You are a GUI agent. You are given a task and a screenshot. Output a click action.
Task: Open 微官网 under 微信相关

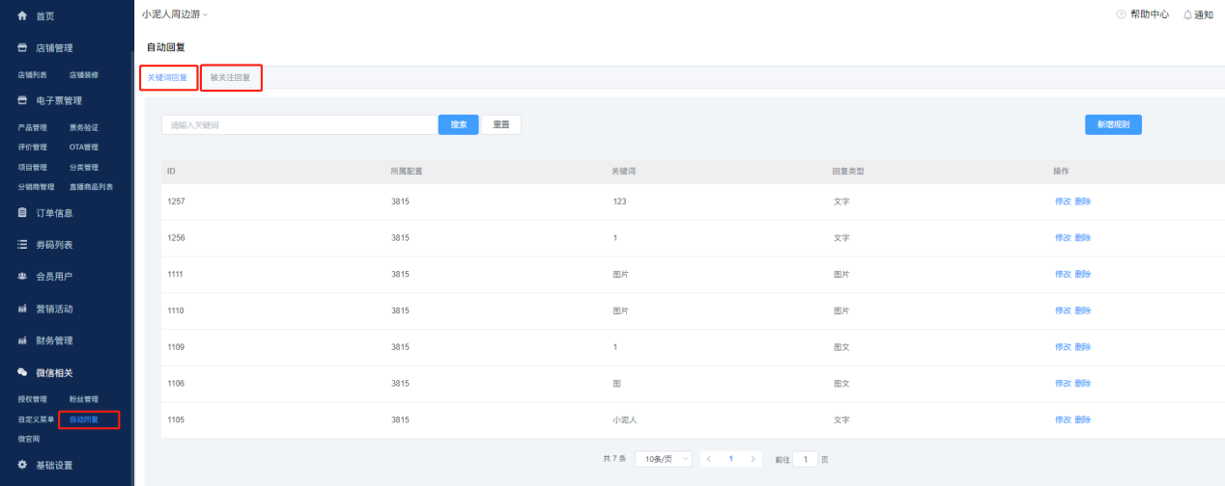(29, 439)
